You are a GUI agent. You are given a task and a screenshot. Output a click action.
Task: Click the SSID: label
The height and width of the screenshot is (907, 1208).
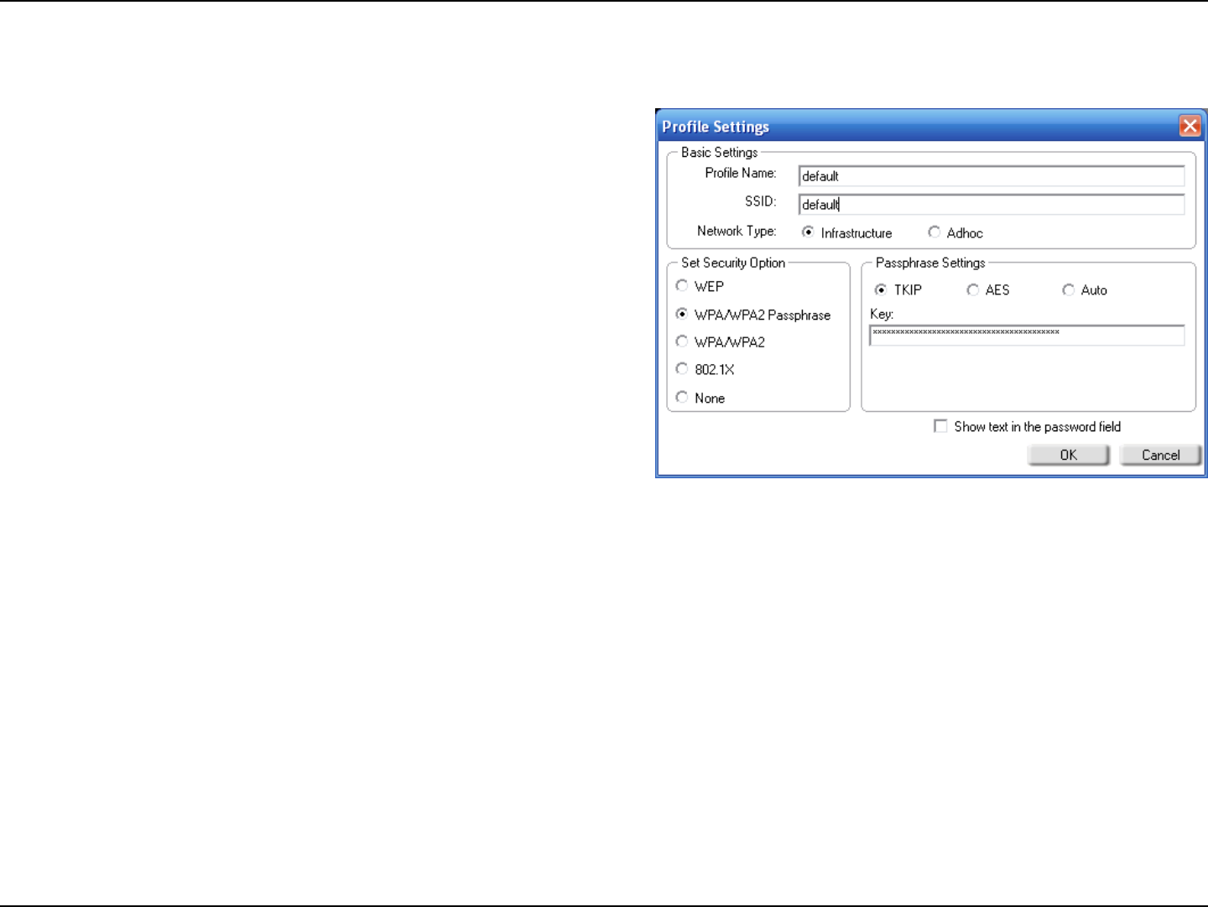click(x=761, y=201)
